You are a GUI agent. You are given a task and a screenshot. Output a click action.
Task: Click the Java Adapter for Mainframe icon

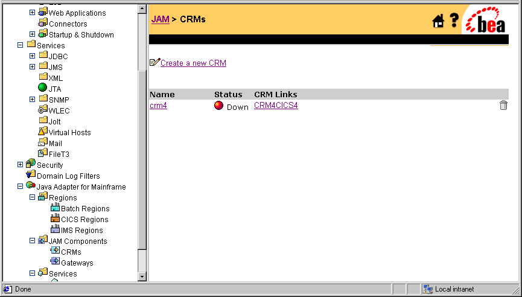[31, 185]
